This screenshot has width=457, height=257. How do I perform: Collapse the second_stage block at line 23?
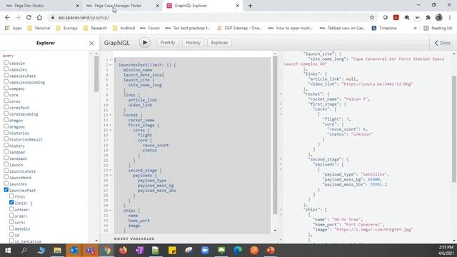pos(111,171)
